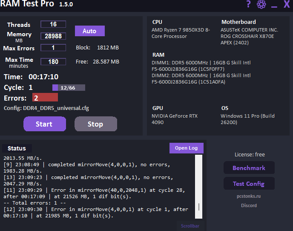Close RAM Test Pro with the X icon
293x231 pixels.
pos(287,4)
